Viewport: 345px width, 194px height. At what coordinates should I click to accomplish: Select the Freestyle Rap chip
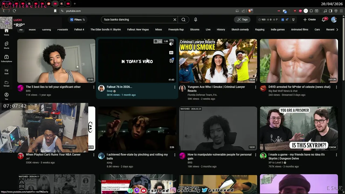pos(176,30)
